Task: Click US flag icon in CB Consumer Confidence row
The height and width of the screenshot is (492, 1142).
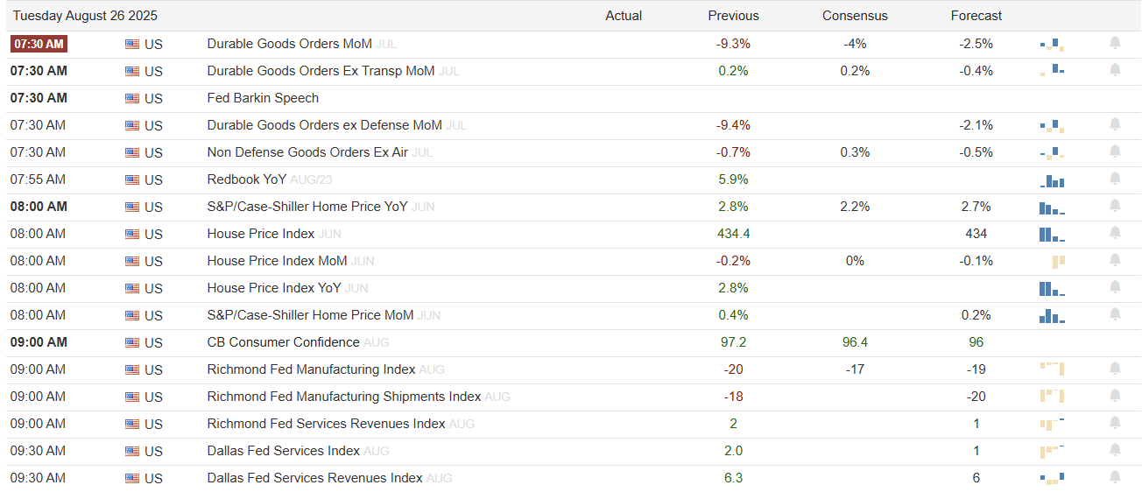Action: tap(132, 342)
